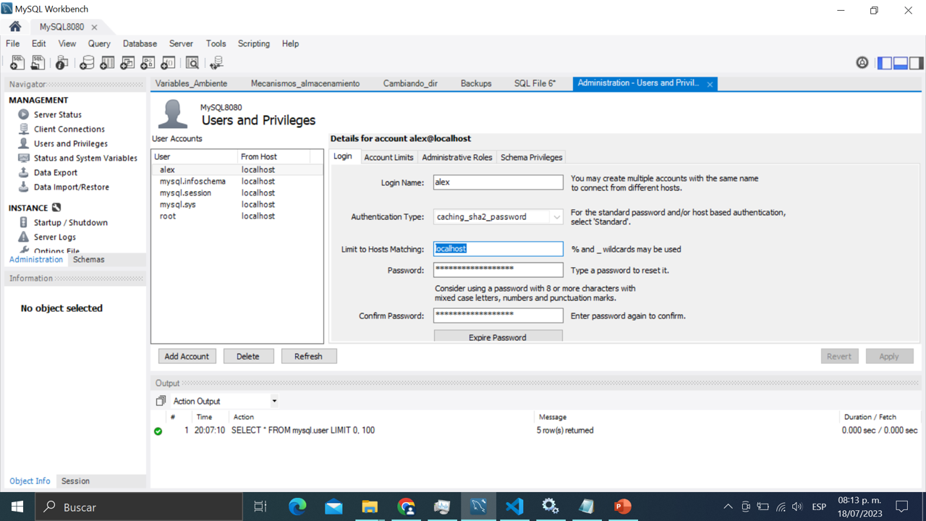
Task: Select the mysql.sys user account row
Action: [x=237, y=204]
